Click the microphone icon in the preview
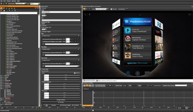Image resolution: width=193 pixels, height=112 pixels. [x=90, y=14]
